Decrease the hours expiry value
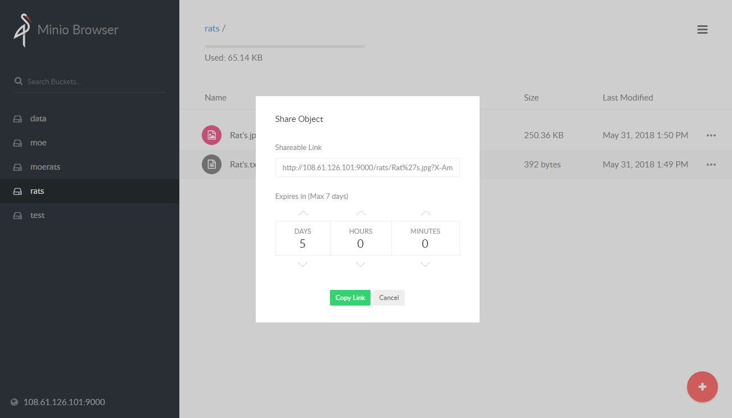This screenshot has width=732, height=418. 361,264
